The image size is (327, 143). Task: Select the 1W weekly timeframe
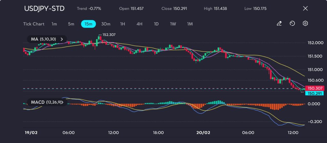[x=173, y=24]
